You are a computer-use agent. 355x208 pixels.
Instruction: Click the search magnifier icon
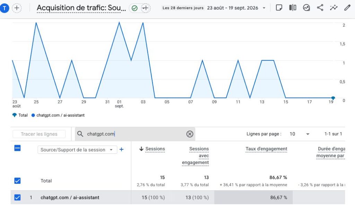click(80, 134)
